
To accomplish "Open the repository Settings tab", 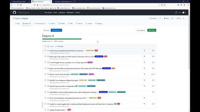I will [x=99, y=24].
